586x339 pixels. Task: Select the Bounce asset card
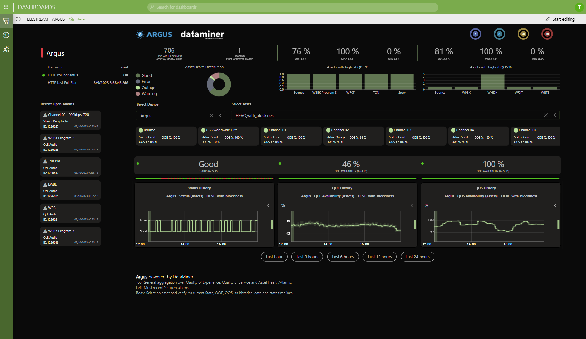(166, 136)
